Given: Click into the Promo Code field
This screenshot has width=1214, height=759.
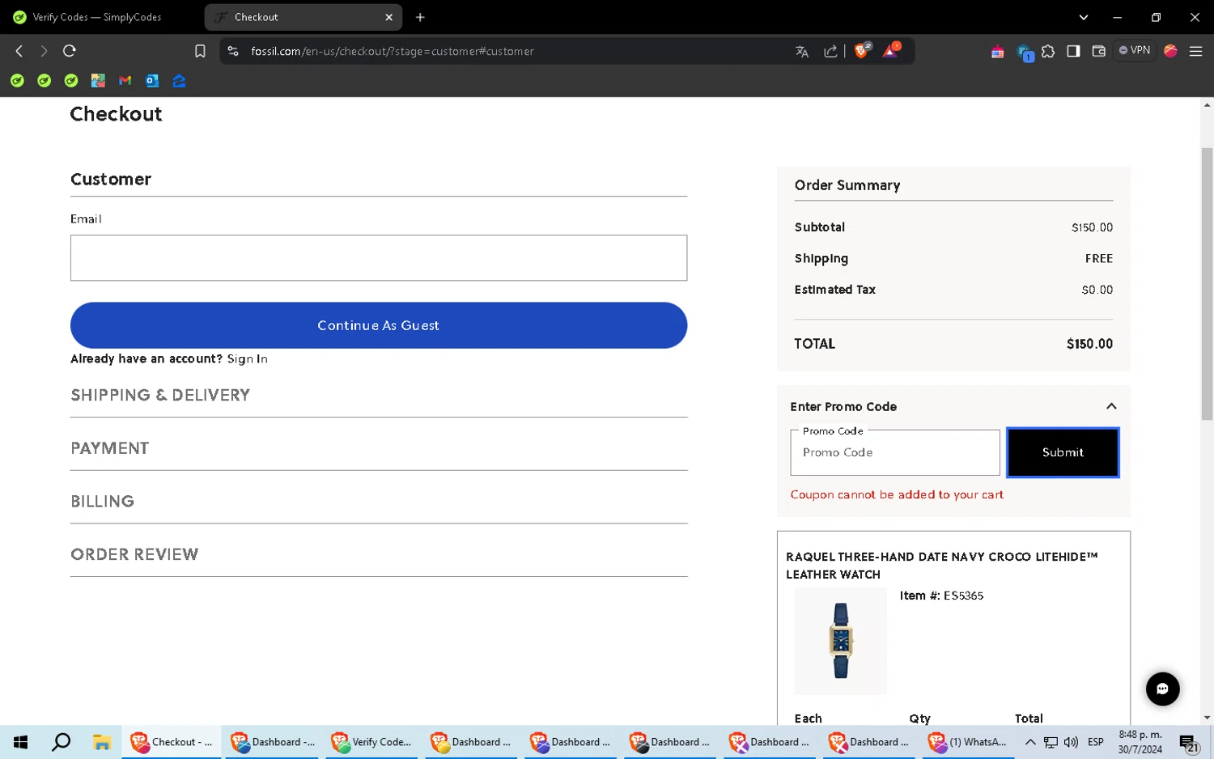Looking at the screenshot, I should [x=895, y=452].
